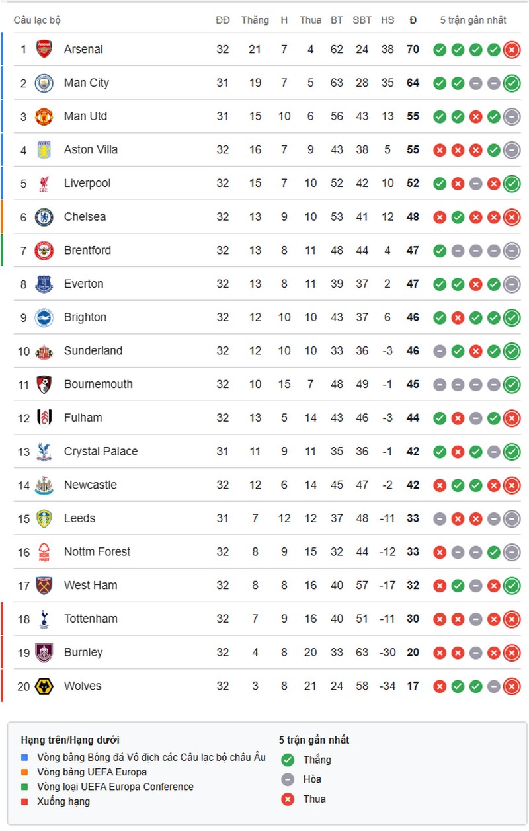Screen dimensions: 529x831
Task: Click the Arsenal club crest
Action: click(x=44, y=49)
